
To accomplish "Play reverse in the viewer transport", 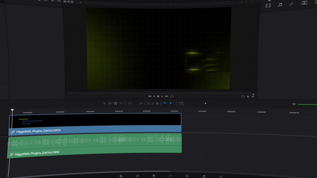I will click(x=154, y=96).
